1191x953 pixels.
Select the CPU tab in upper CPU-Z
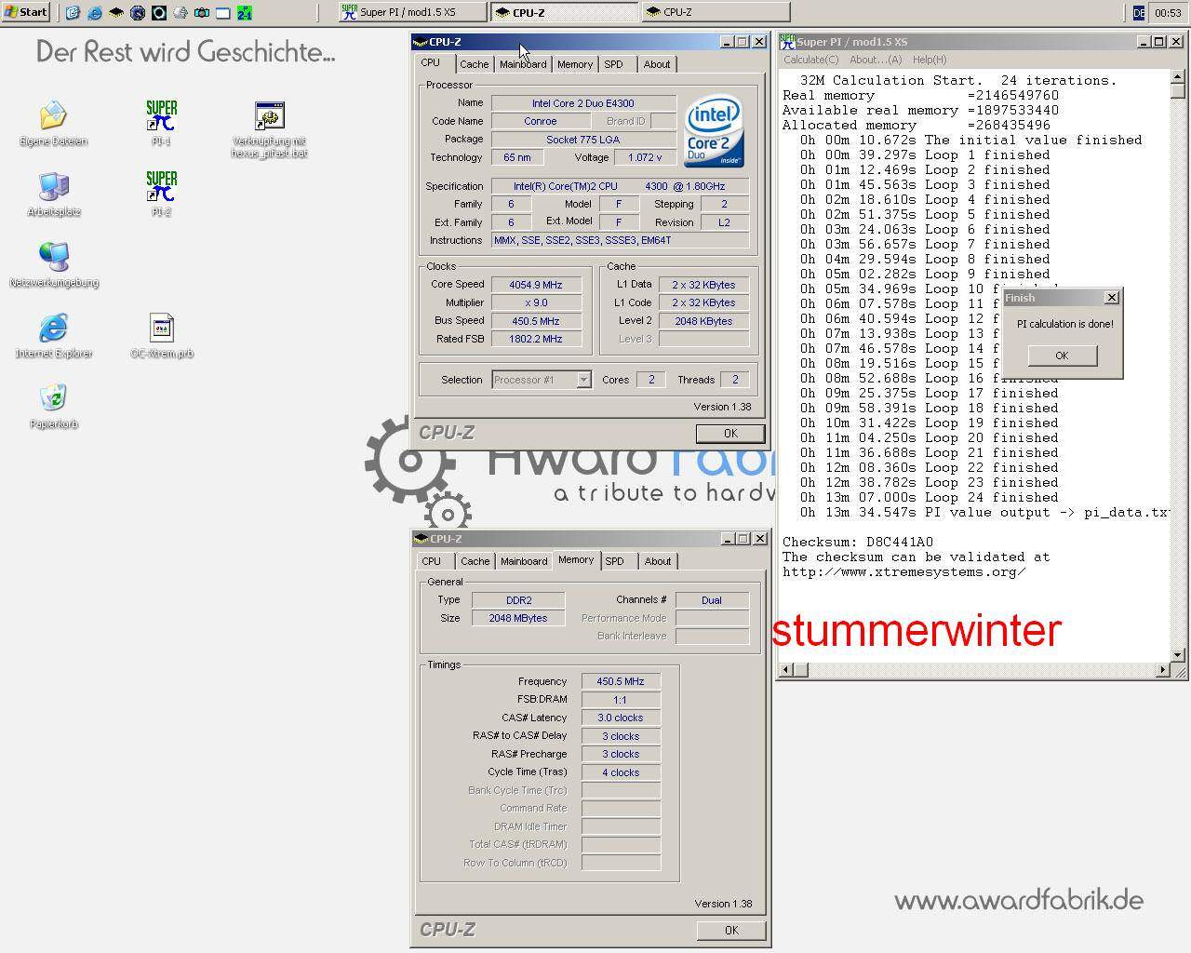coord(431,62)
